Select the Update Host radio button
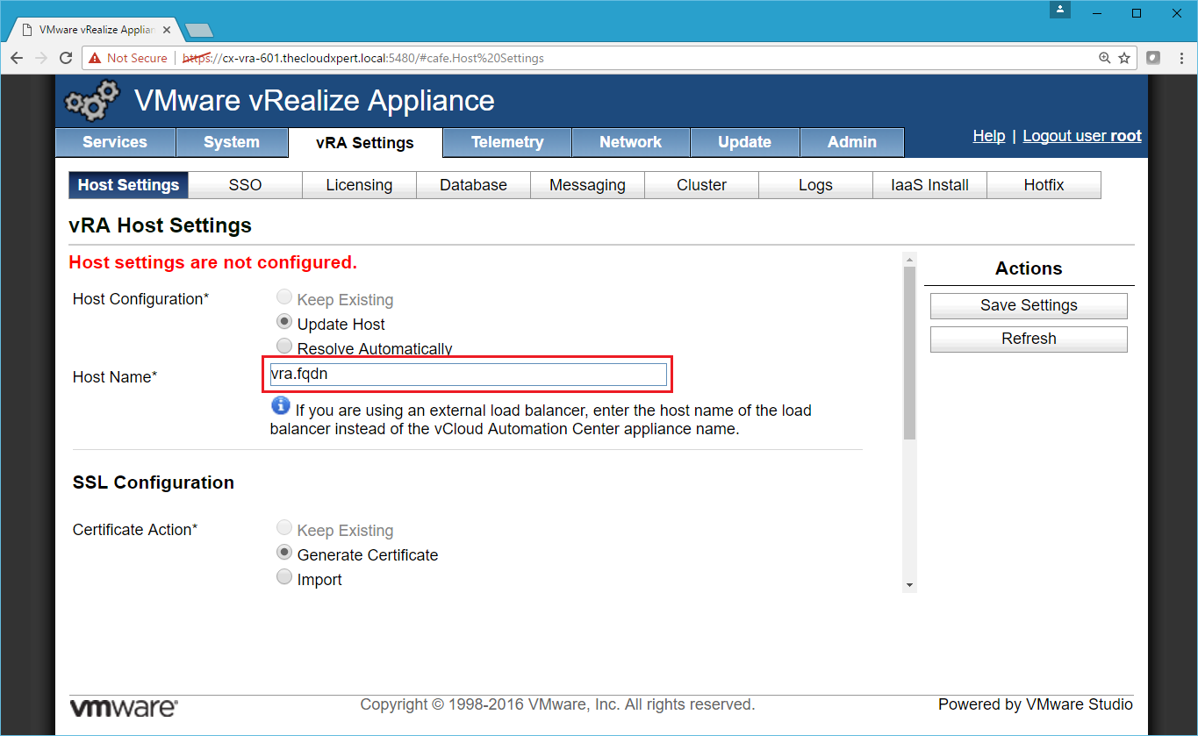The width and height of the screenshot is (1198, 736). 284,322
